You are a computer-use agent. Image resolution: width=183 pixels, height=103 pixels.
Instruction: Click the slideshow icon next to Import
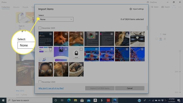[174, 7]
